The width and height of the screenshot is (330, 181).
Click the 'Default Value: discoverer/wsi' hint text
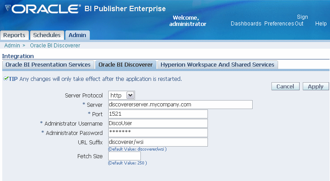tap(137, 149)
